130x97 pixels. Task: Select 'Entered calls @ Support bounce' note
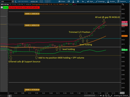[x=24, y=62]
